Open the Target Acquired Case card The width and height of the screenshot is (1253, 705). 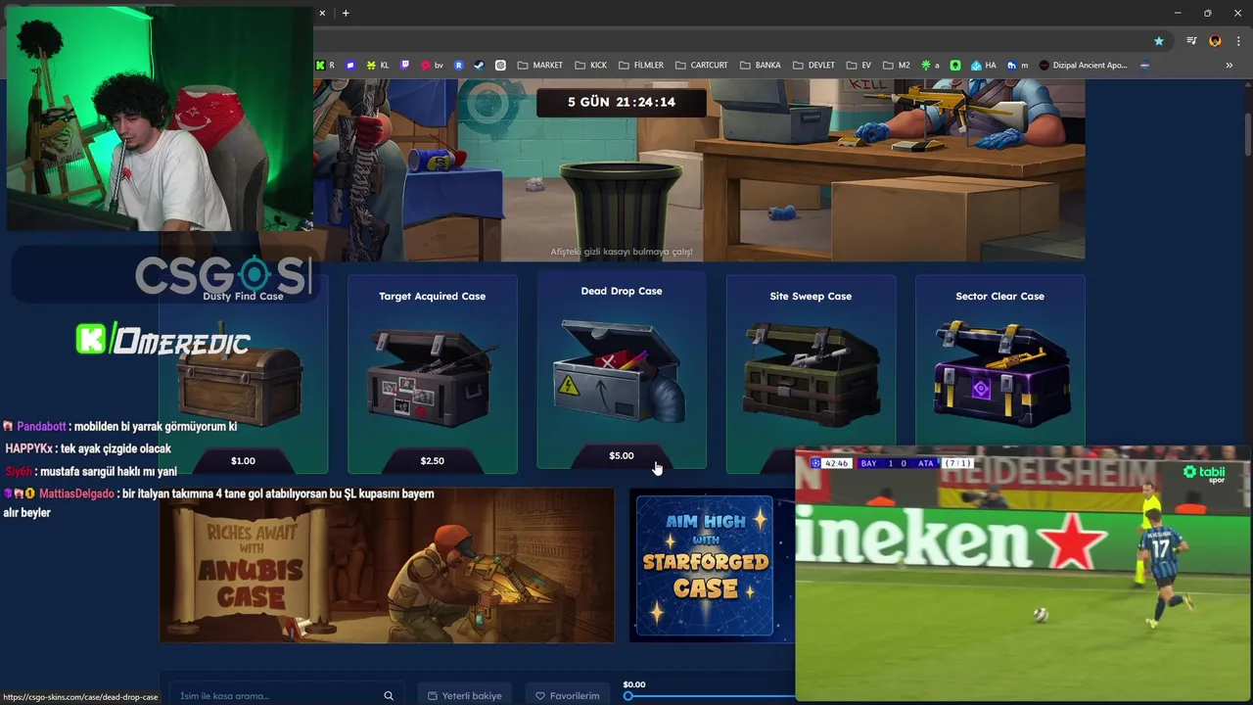coord(432,374)
